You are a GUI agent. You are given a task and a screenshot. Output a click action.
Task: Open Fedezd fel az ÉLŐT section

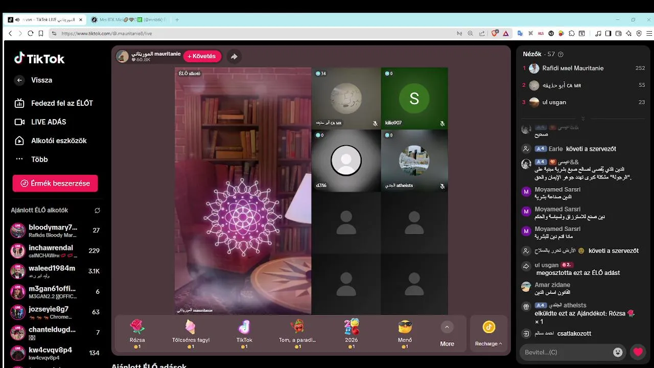tap(54, 103)
